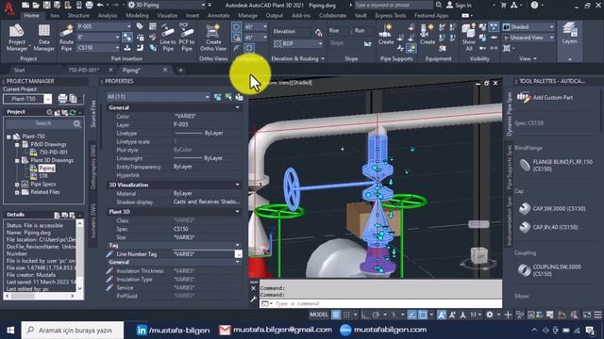Screen dimensions: 604x339
Task: Open the Data Manager tool
Action: (44, 38)
